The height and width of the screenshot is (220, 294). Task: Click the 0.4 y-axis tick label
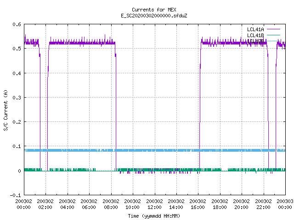point(17,73)
